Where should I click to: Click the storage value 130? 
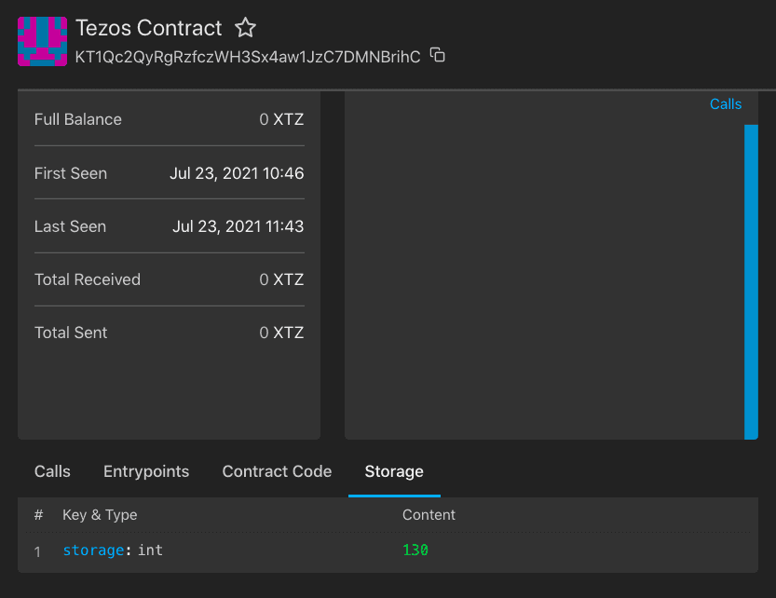tap(415, 550)
